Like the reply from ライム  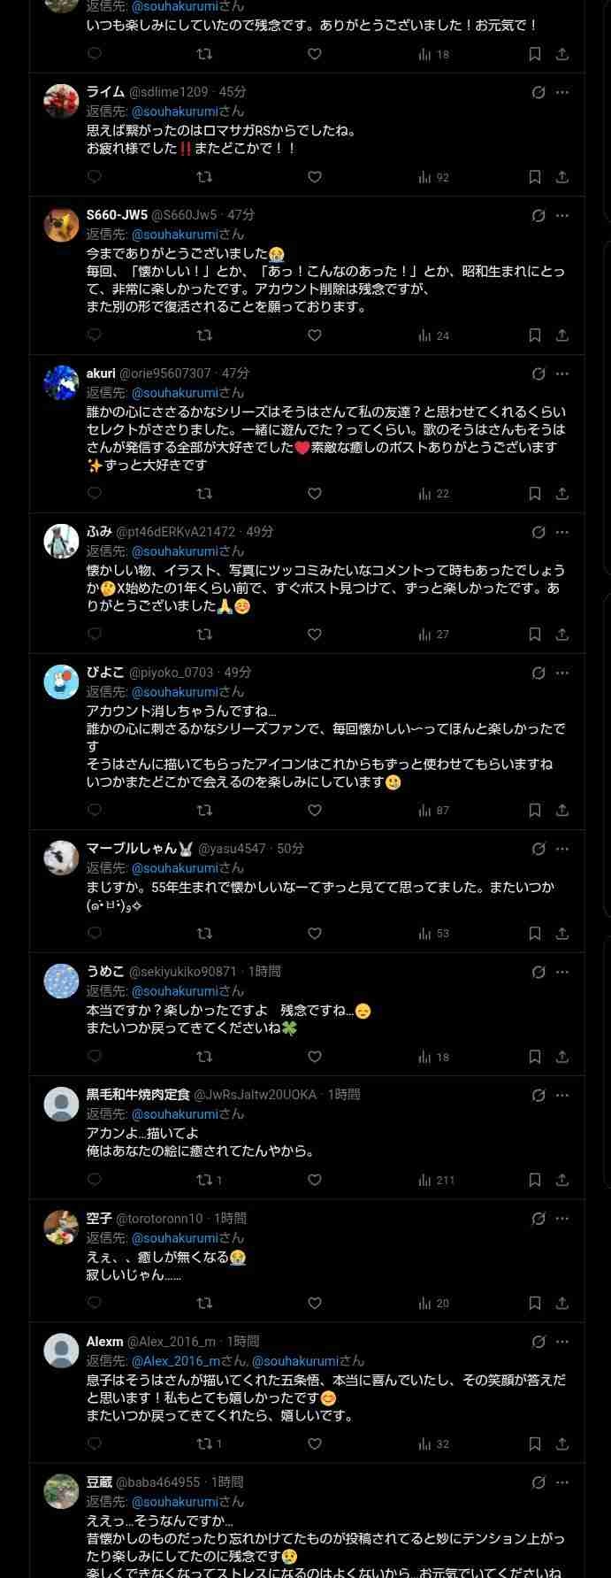click(314, 177)
